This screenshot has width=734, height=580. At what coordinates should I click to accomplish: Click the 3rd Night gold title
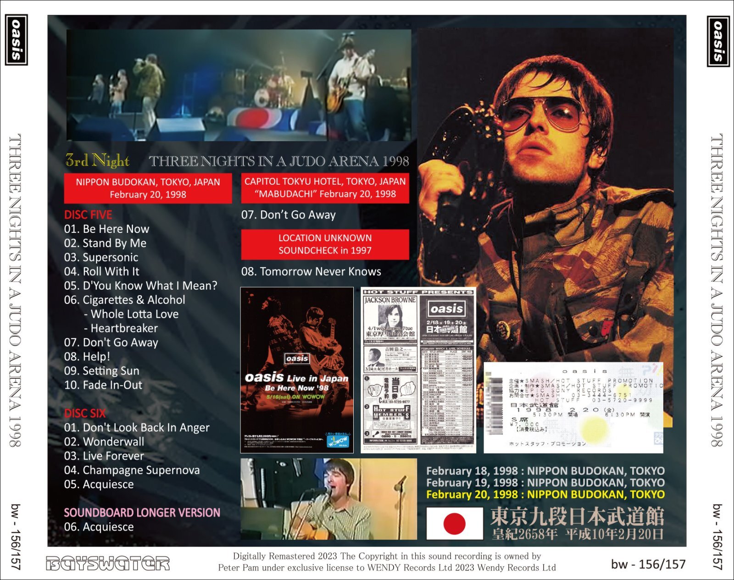pyautogui.click(x=97, y=160)
